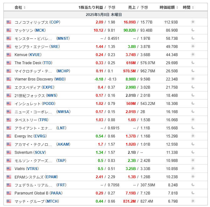210x207 pixels.
Task: Open the EXPE ticker link
Action: click(48, 87)
